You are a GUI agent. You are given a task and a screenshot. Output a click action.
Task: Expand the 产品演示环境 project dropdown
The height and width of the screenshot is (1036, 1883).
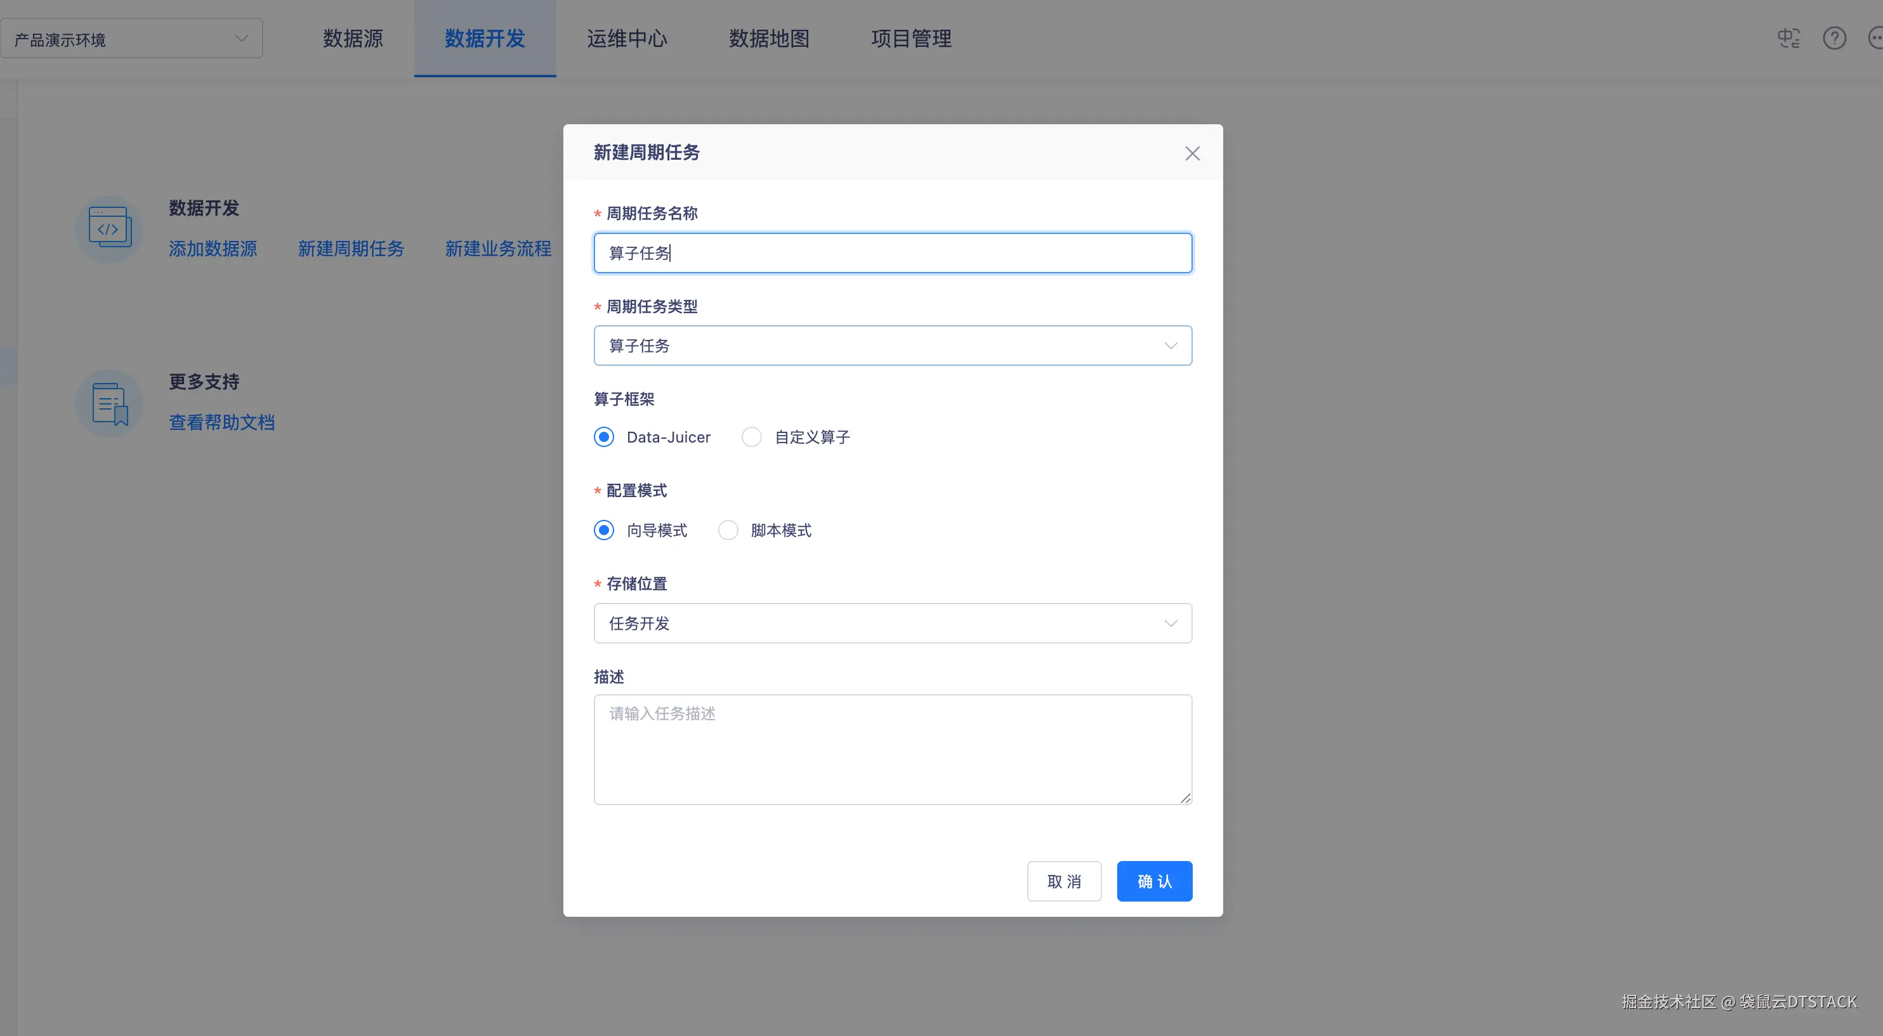pyautogui.click(x=131, y=39)
